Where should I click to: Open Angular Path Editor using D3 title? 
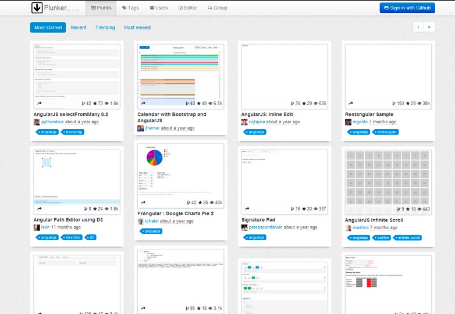(x=68, y=220)
